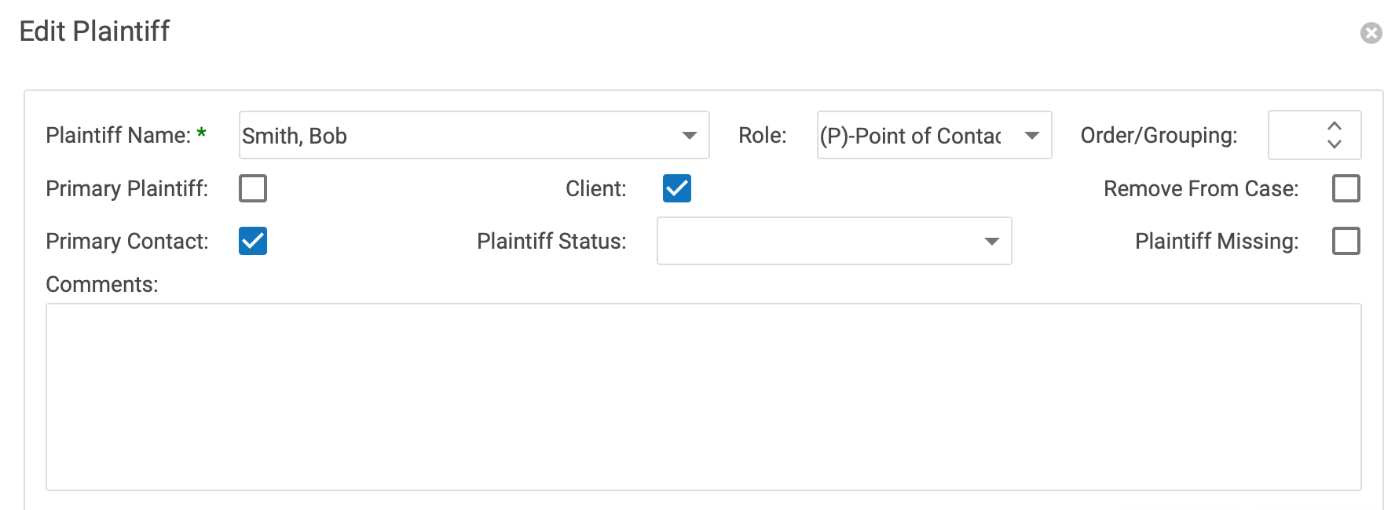Click inside the Order/Grouping number box
Screen dimensions: 1395x510
click(x=1296, y=136)
